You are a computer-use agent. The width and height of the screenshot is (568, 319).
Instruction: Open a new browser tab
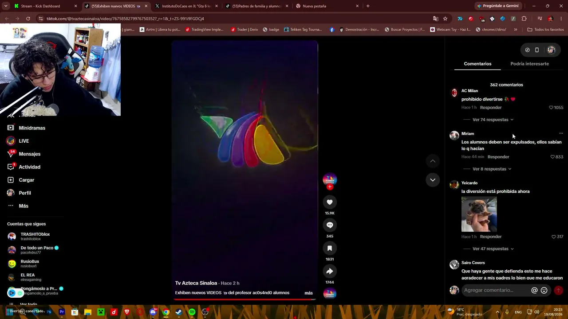[x=368, y=6]
